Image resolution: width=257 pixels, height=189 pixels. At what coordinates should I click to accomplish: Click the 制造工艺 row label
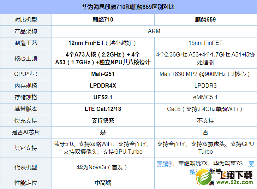click(x=26, y=43)
